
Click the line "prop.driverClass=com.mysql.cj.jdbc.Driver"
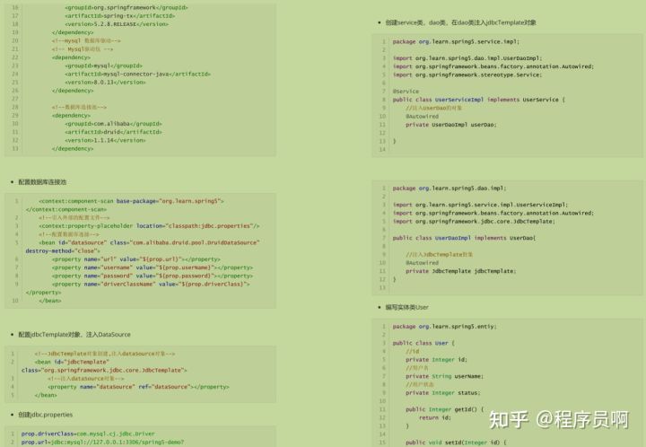coord(88,434)
